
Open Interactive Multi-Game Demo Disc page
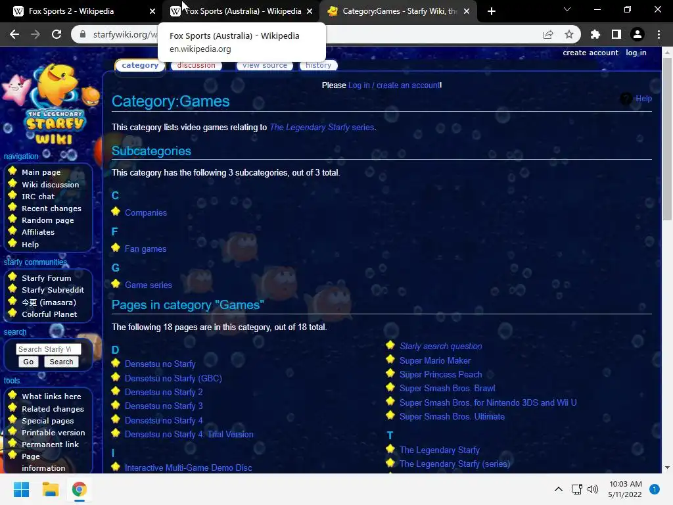click(x=188, y=468)
